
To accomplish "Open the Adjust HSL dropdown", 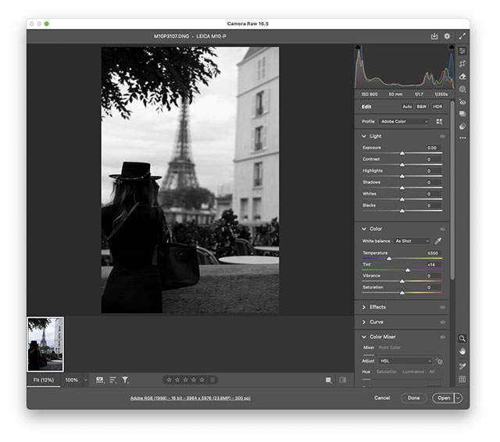I will 405,361.
